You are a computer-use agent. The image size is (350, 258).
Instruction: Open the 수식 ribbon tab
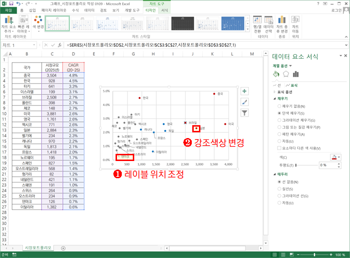[x=75, y=10]
